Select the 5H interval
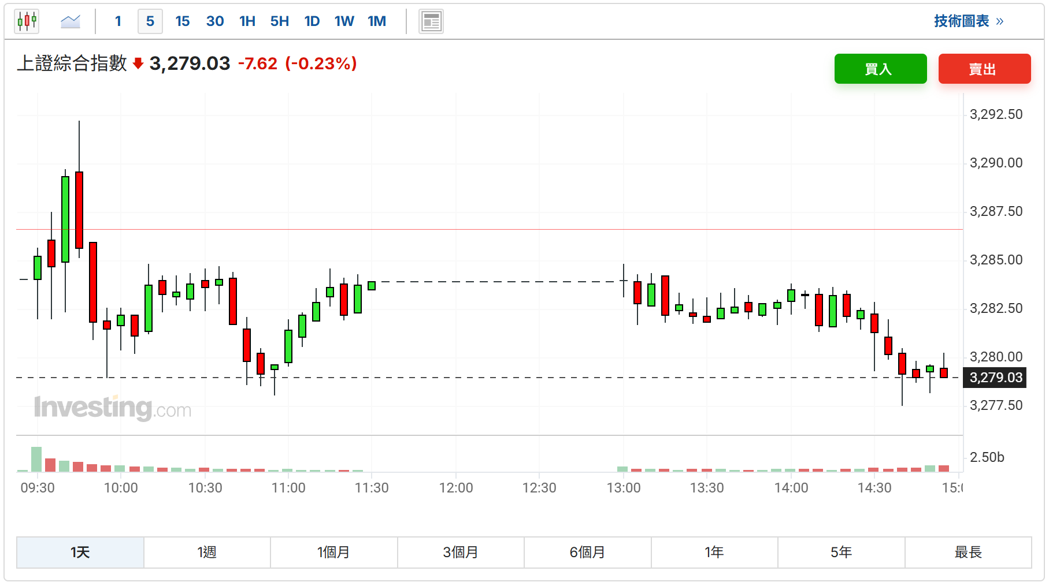 (280, 21)
